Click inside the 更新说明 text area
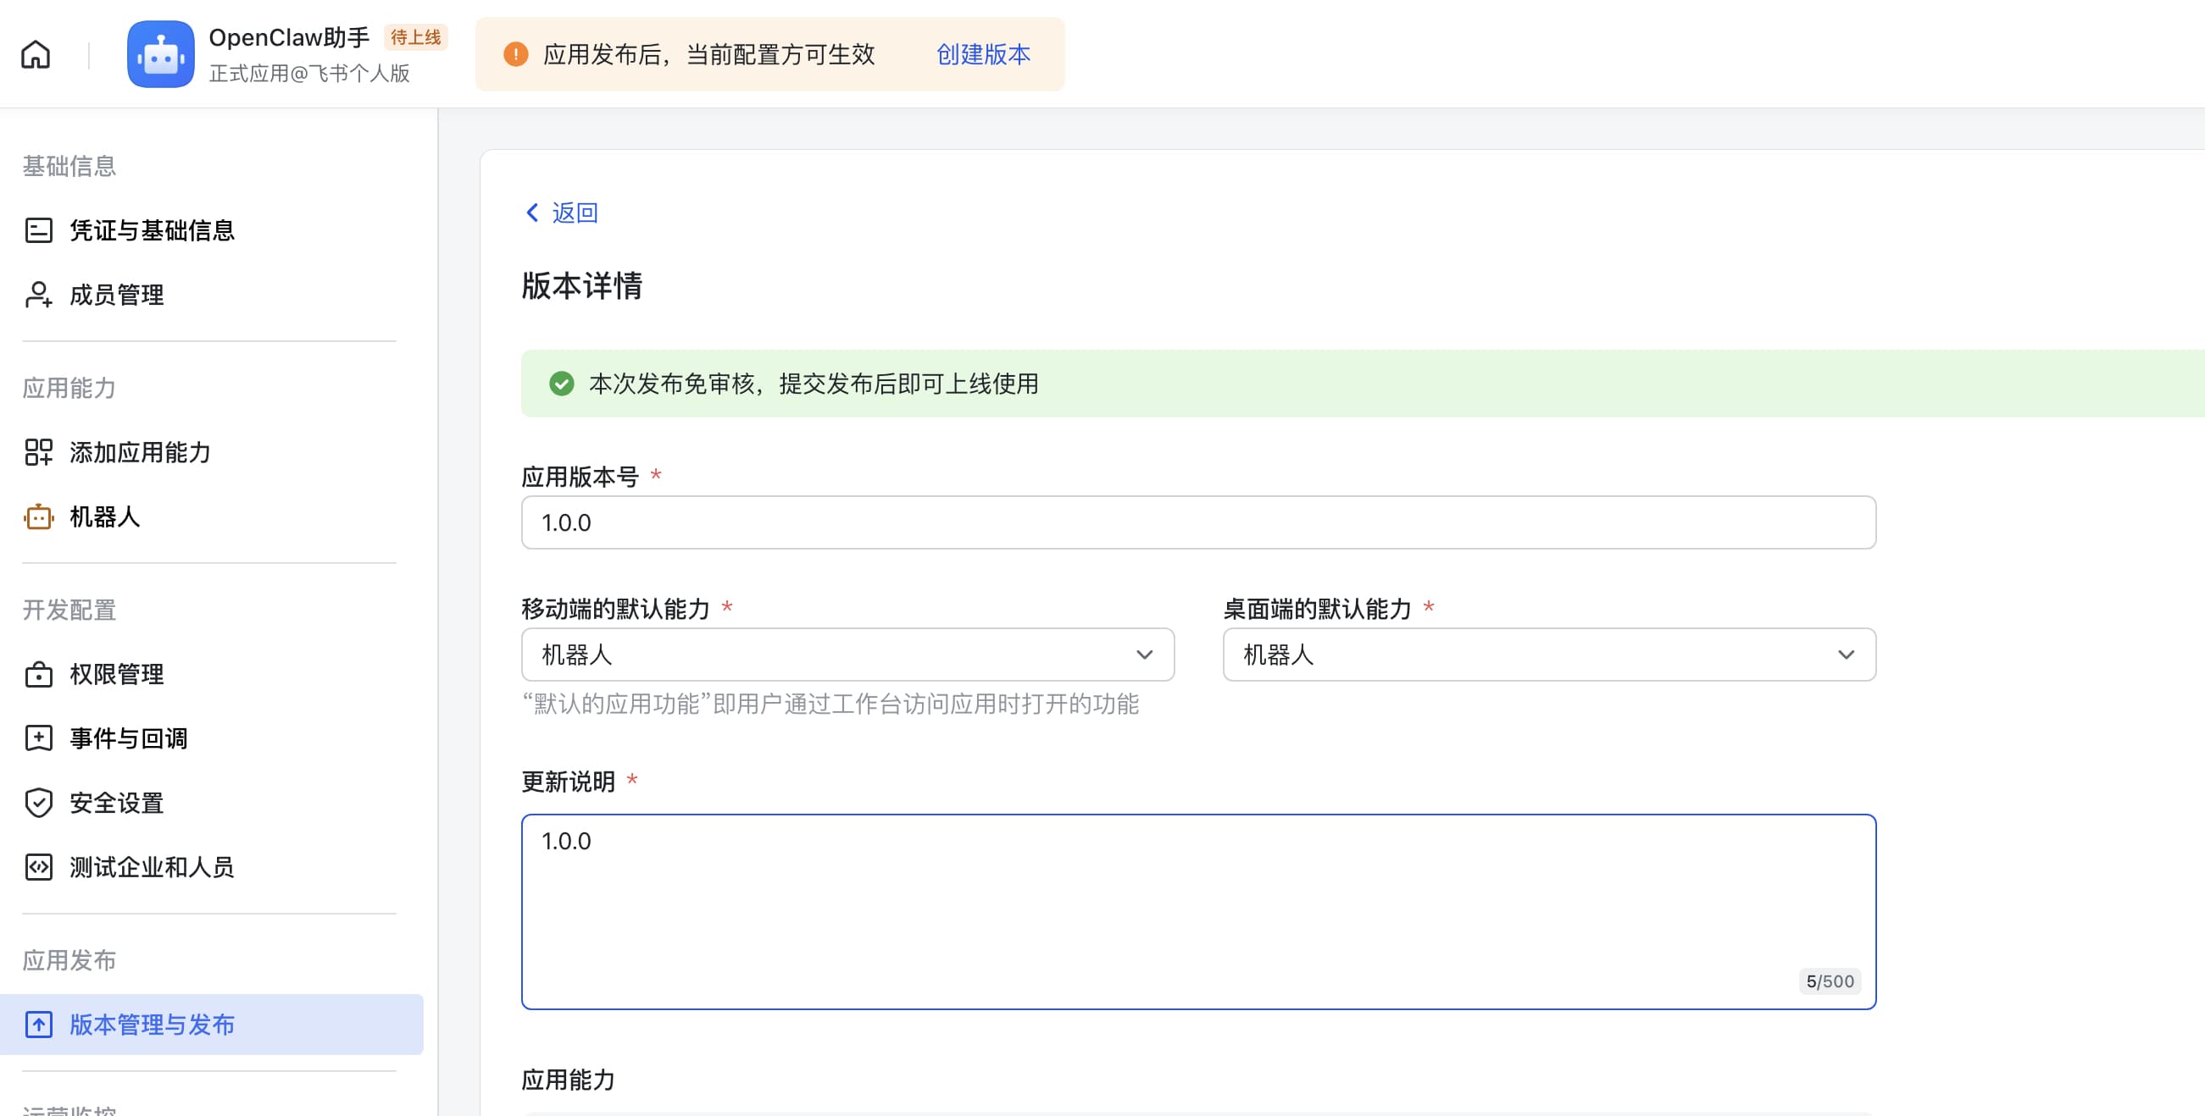This screenshot has height=1116, width=2205. pos(1197,911)
